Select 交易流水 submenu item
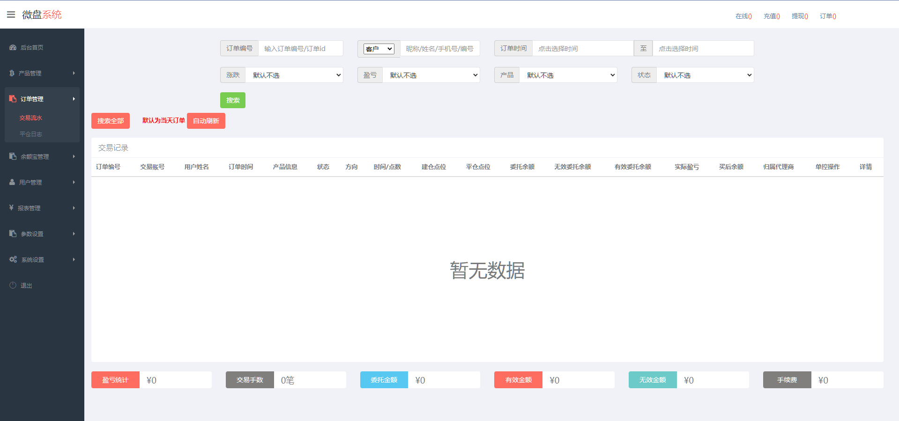 (x=31, y=118)
